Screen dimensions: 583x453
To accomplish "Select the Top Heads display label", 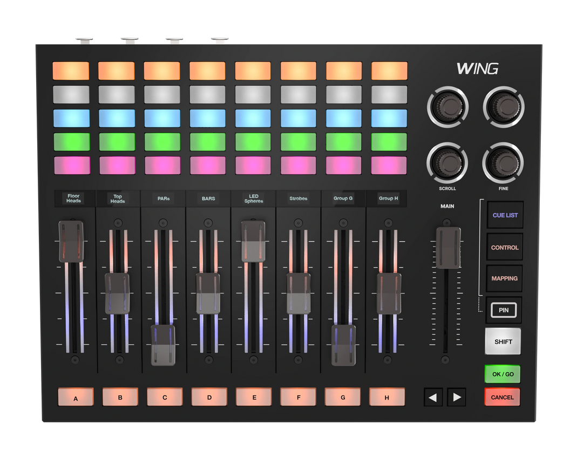I will coord(118,198).
